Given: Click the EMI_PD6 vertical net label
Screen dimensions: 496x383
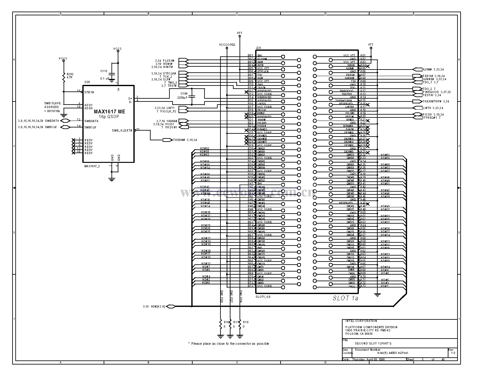Looking at the screenshot, I should coord(241,296).
